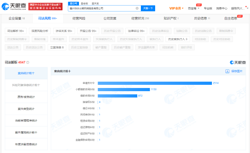250x153 pixels.
Task: Switch to the 知识产权 tab
Action: point(171,19)
